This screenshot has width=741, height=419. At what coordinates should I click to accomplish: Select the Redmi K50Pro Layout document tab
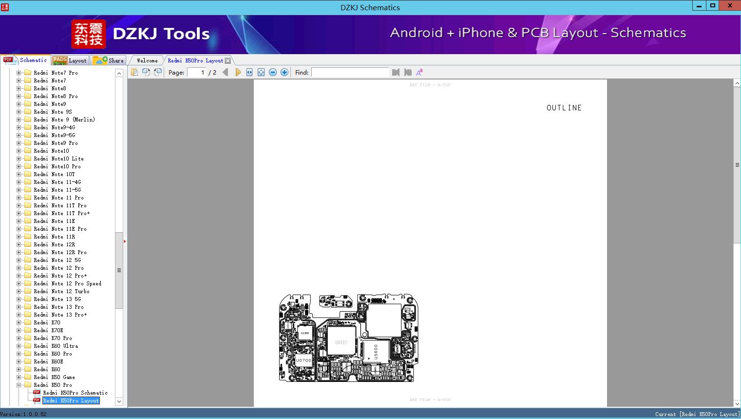pos(195,60)
